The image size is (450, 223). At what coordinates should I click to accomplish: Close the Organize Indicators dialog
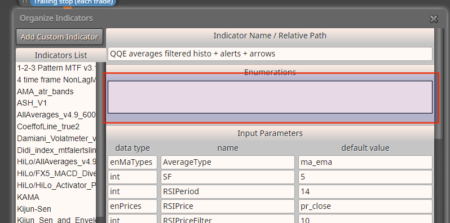(x=434, y=19)
